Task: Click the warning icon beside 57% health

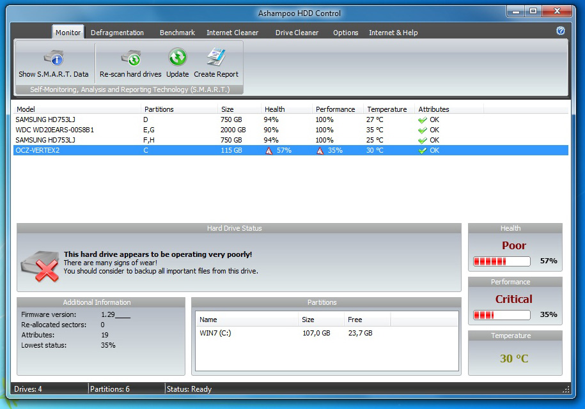Action: click(269, 151)
